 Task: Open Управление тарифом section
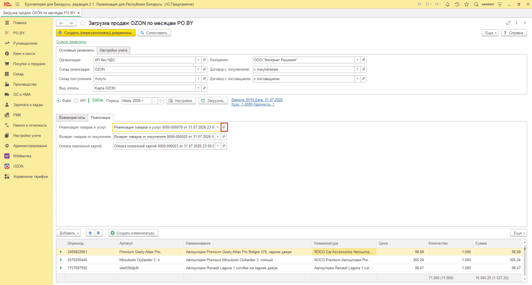[31, 177]
